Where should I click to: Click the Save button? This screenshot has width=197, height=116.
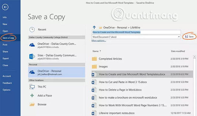click(x=189, y=37)
